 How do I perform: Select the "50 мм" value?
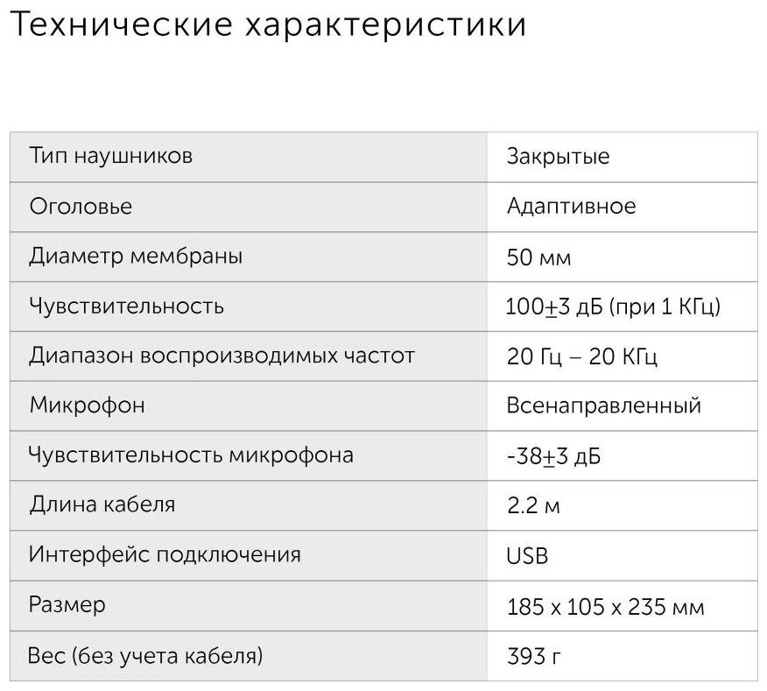click(538, 257)
